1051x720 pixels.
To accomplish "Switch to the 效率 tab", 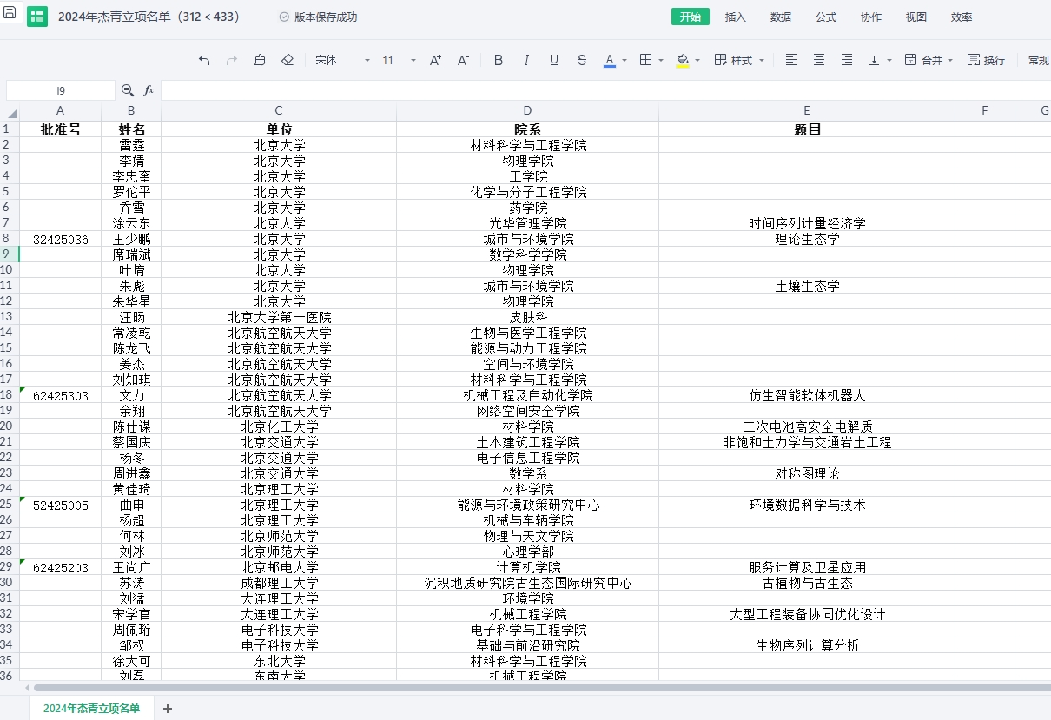I will (x=962, y=17).
